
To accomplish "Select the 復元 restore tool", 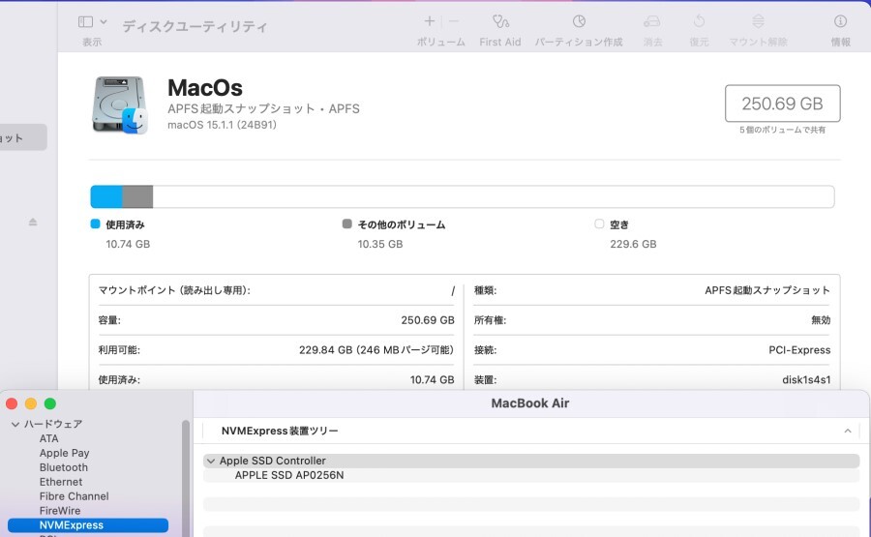I will [x=699, y=21].
